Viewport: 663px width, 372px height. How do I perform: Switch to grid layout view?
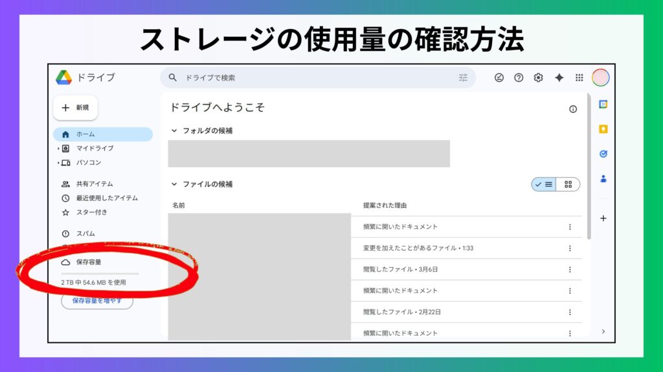tap(568, 184)
